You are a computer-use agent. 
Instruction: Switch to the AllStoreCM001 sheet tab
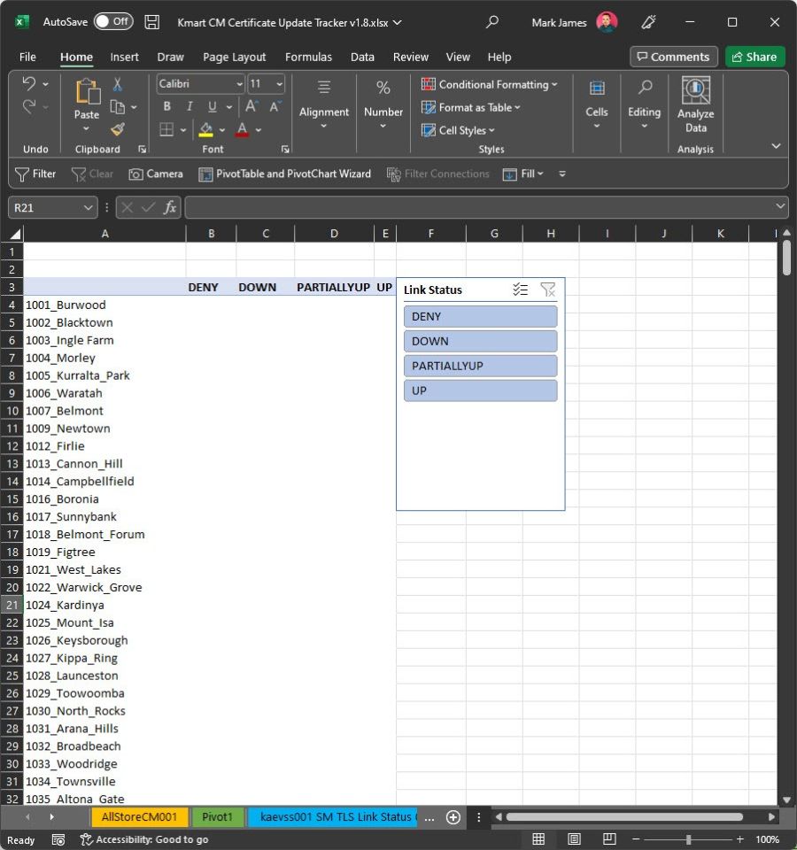point(139,817)
